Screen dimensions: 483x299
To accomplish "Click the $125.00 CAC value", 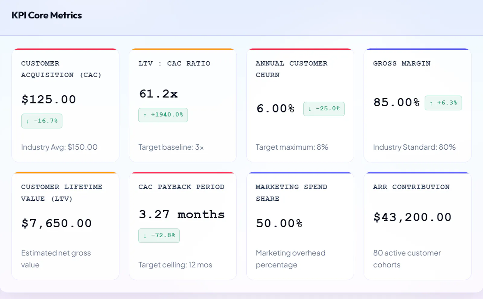I will click(x=49, y=100).
